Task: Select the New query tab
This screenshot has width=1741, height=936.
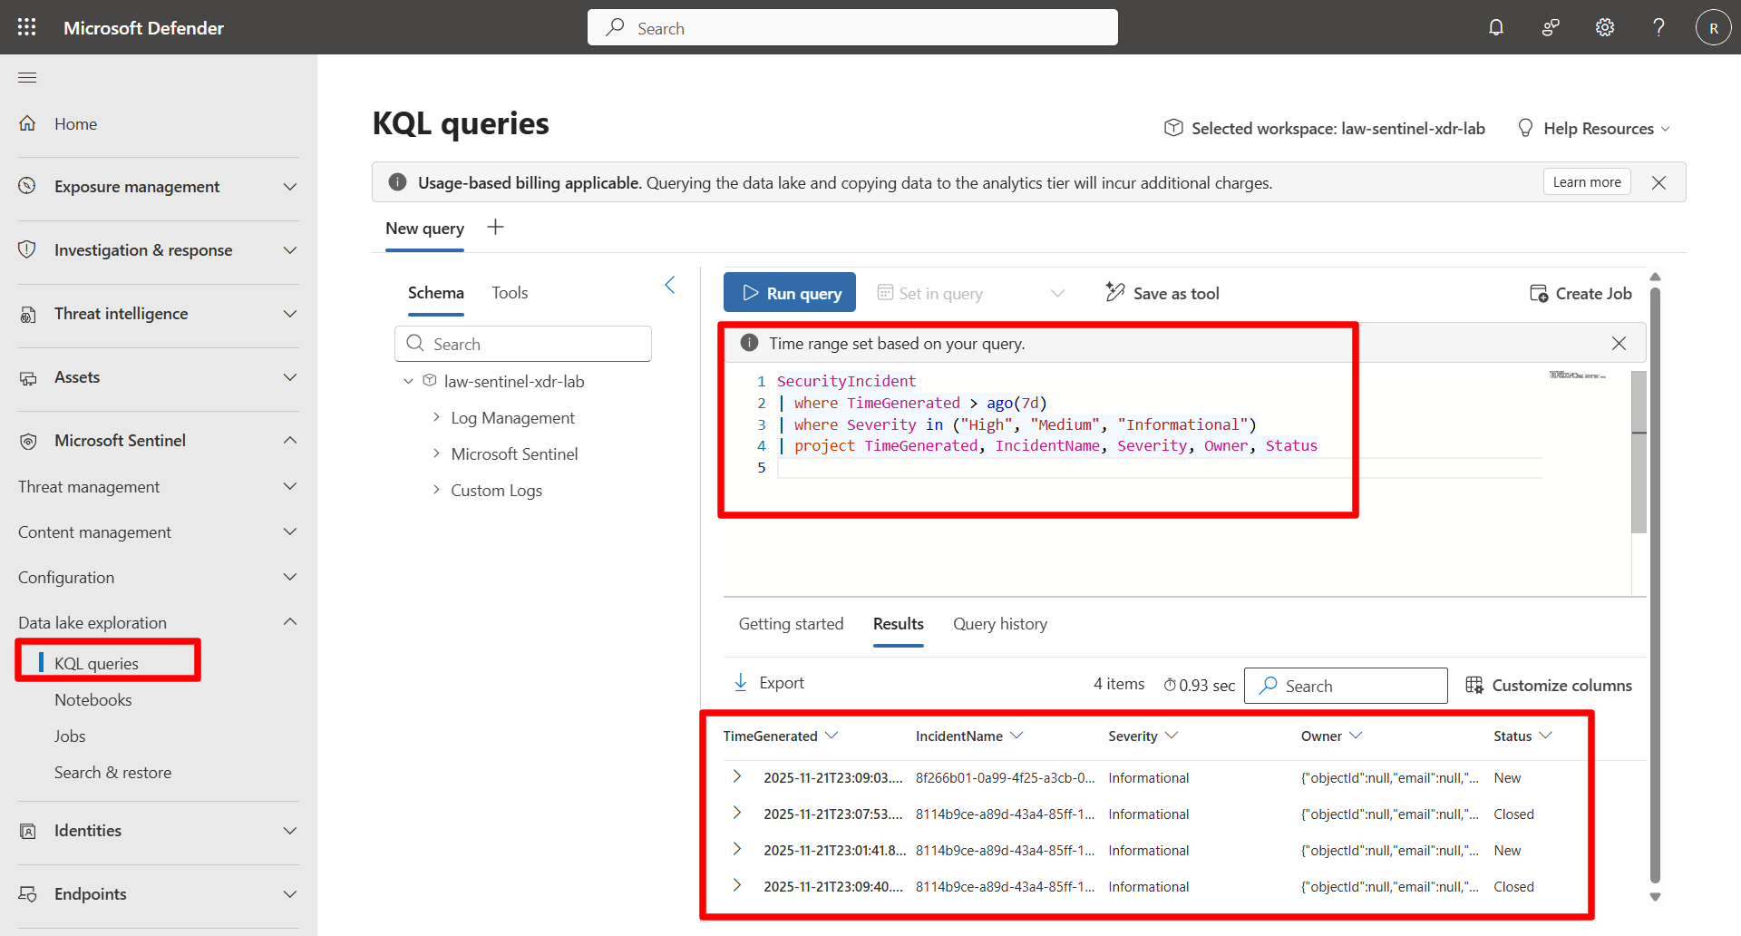Action: tap(424, 229)
